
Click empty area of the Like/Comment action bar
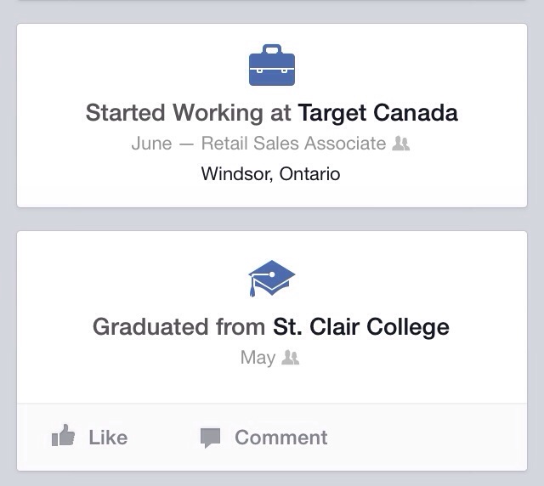pyautogui.click(x=425, y=438)
